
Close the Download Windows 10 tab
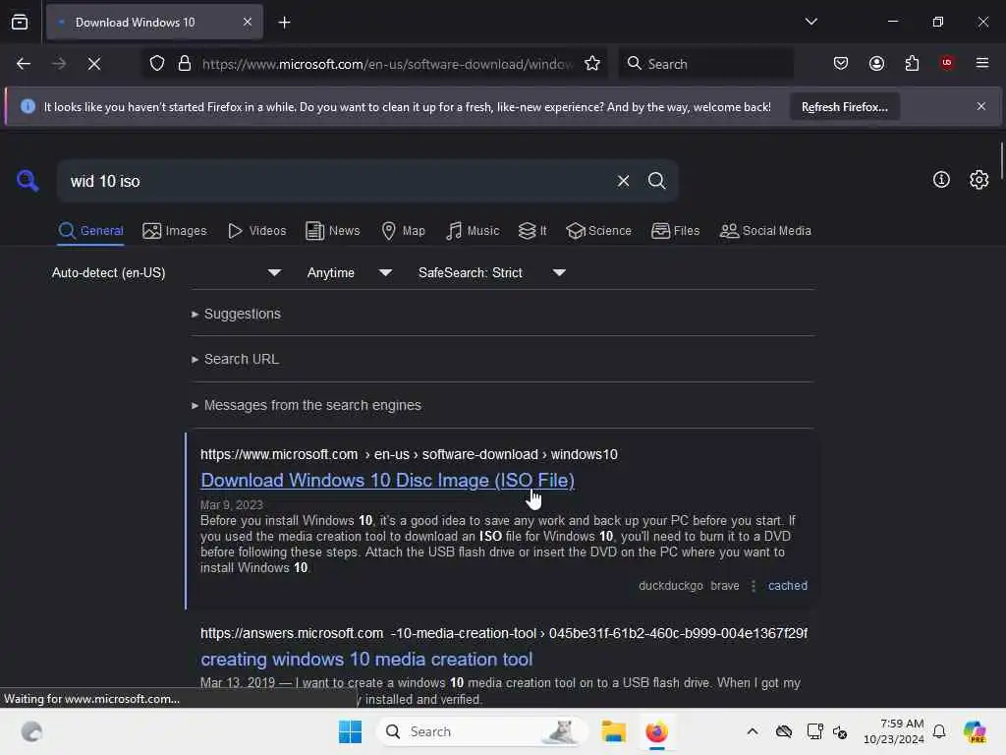[x=247, y=23]
